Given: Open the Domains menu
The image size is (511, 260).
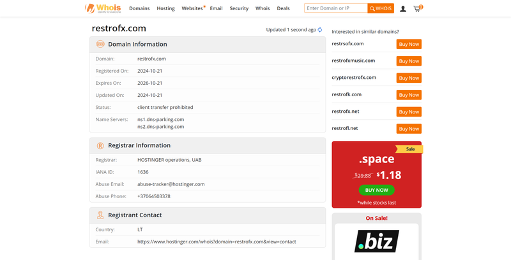Looking at the screenshot, I should (139, 8).
